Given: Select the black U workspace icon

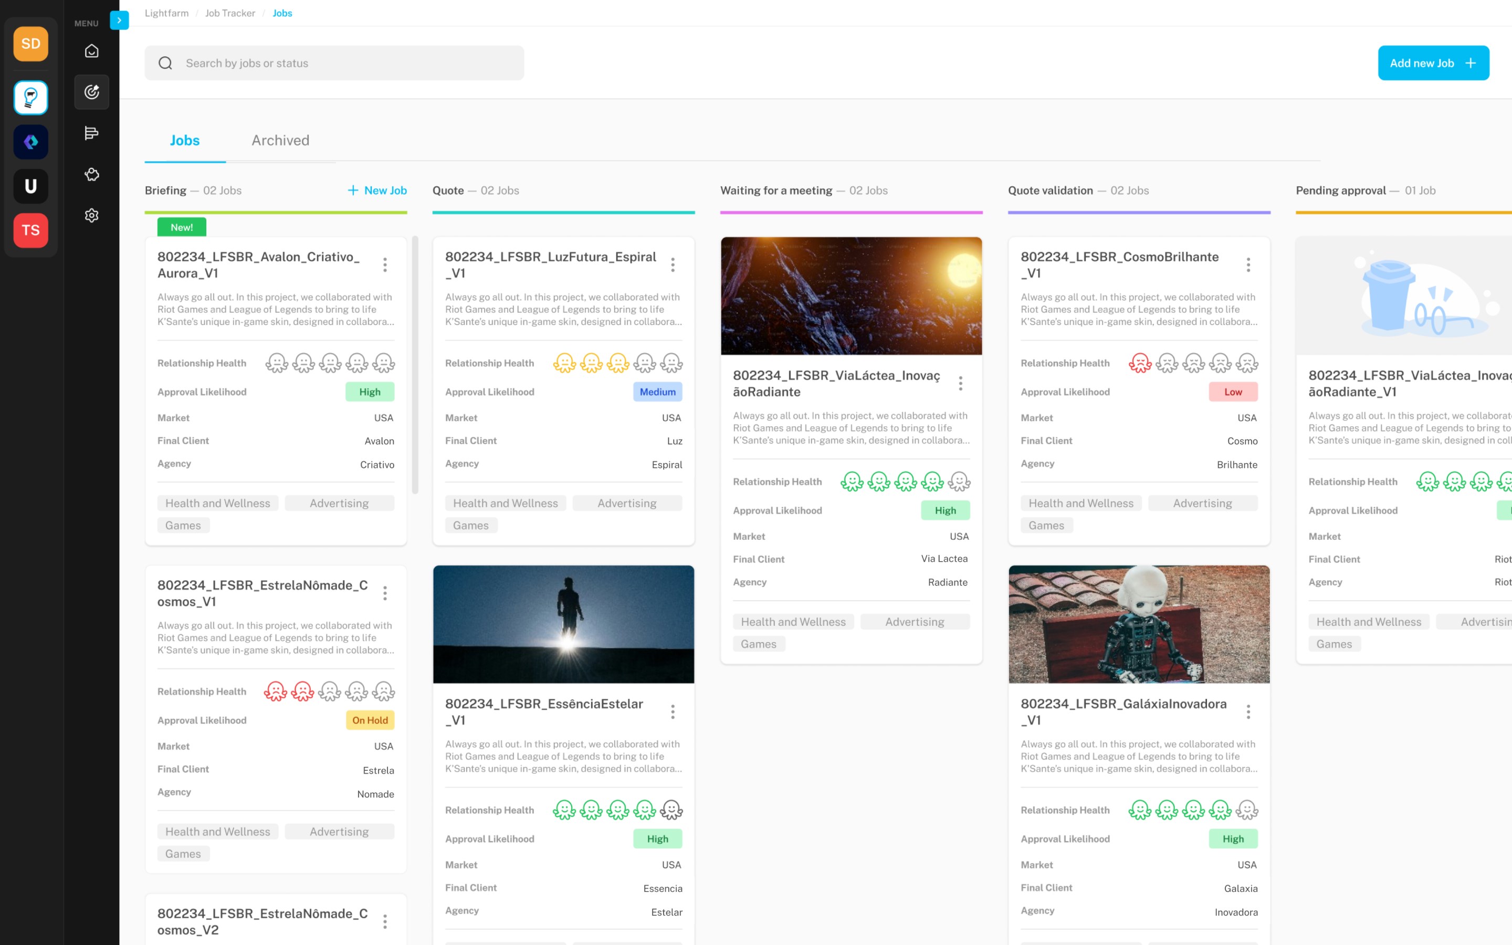Looking at the screenshot, I should [x=30, y=186].
